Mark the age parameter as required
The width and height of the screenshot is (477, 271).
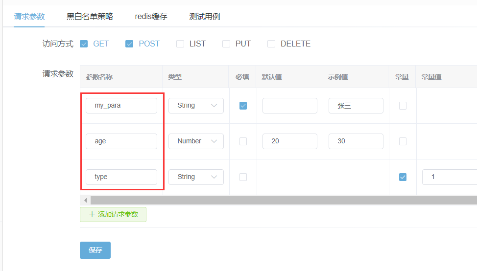tap(243, 141)
